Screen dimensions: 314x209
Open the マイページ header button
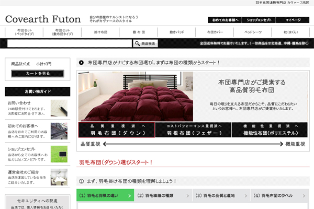click(x=293, y=20)
